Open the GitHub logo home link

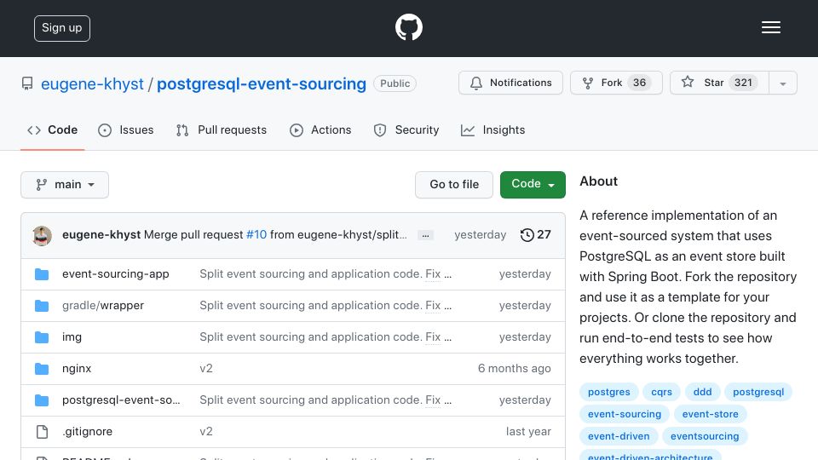point(408,27)
